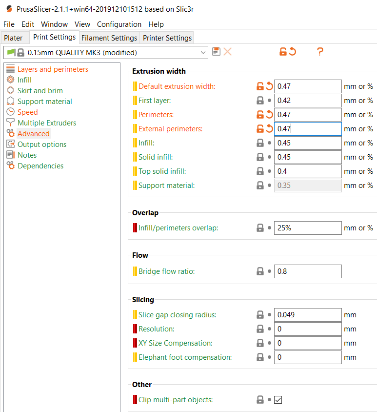The image size is (377, 412).
Task: Open the View menu
Action: 82,24
